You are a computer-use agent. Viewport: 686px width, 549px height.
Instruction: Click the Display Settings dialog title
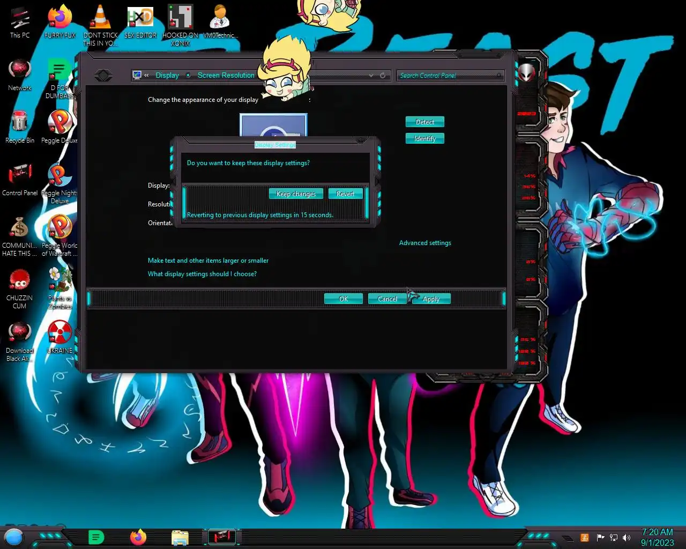click(275, 145)
